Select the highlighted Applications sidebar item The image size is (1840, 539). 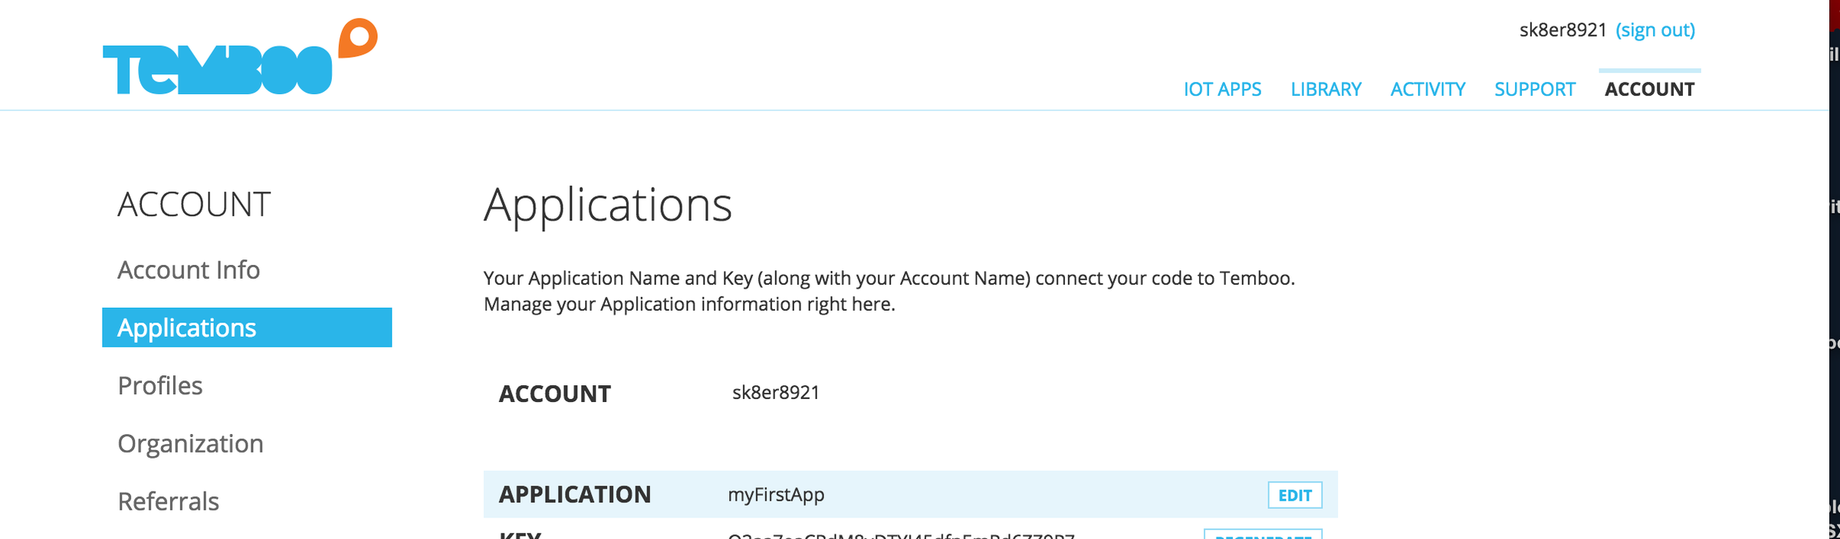click(x=247, y=328)
